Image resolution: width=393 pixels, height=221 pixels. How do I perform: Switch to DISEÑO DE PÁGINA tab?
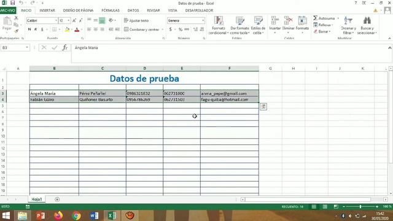pyautogui.click(x=78, y=10)
